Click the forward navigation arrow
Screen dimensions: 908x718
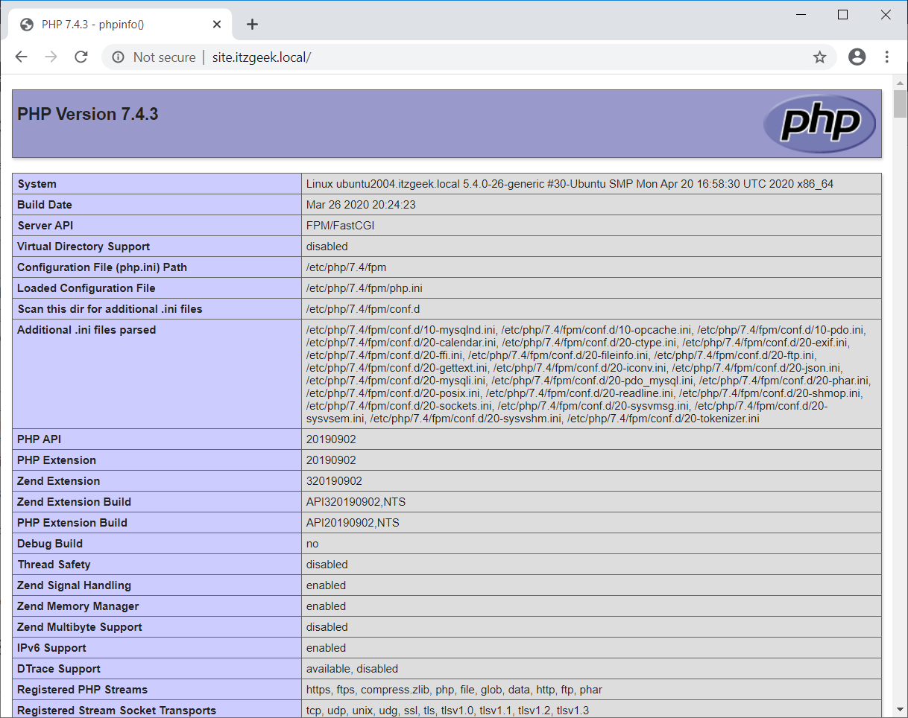click(51, 57)
